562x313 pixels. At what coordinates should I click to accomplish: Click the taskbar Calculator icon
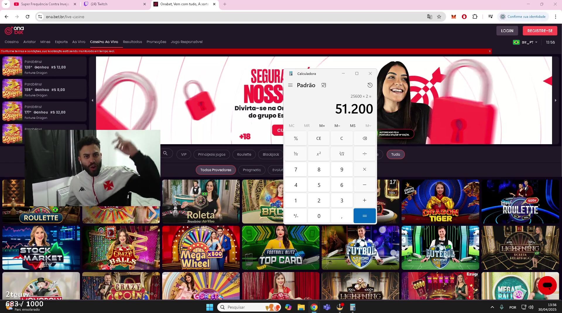click(353, 307)
